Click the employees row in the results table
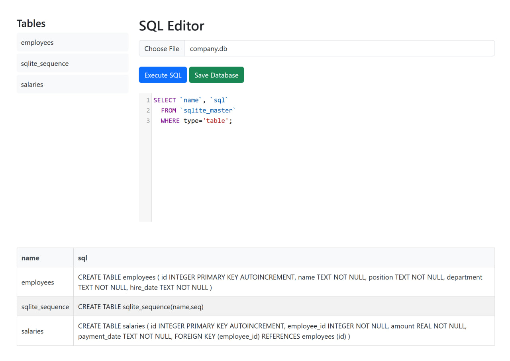Image resolution: width=510 pixels, height=361 pixels. [x=37, y=282]
